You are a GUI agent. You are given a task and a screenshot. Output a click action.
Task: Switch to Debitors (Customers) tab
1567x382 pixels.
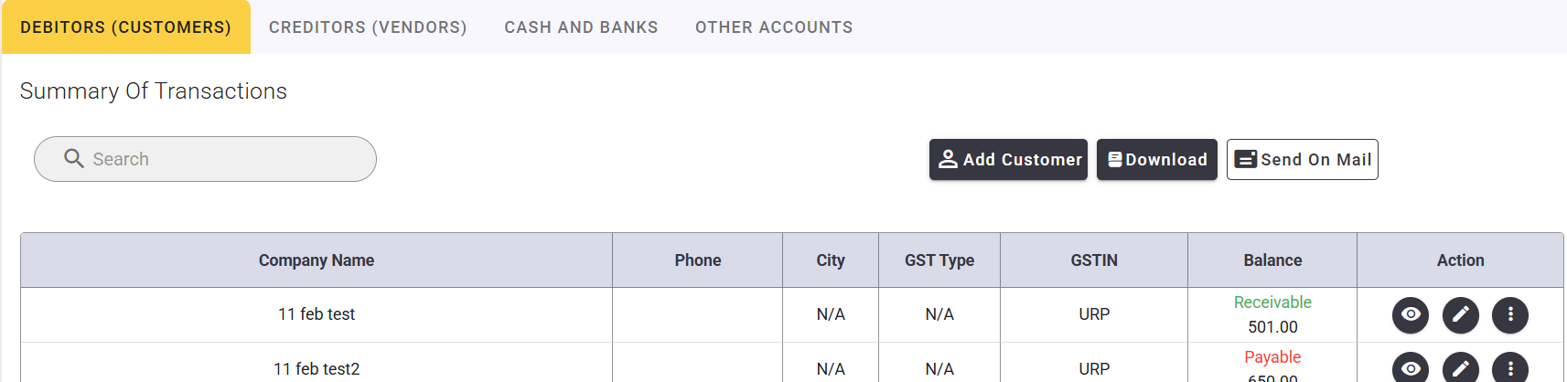(x=126, y=27)
